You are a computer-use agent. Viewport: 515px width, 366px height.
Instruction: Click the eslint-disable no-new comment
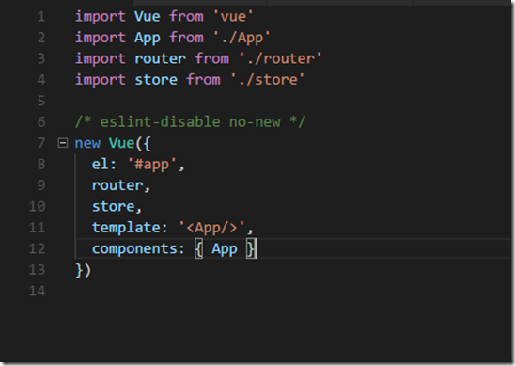pyautogui.click(x=191, y=122)
